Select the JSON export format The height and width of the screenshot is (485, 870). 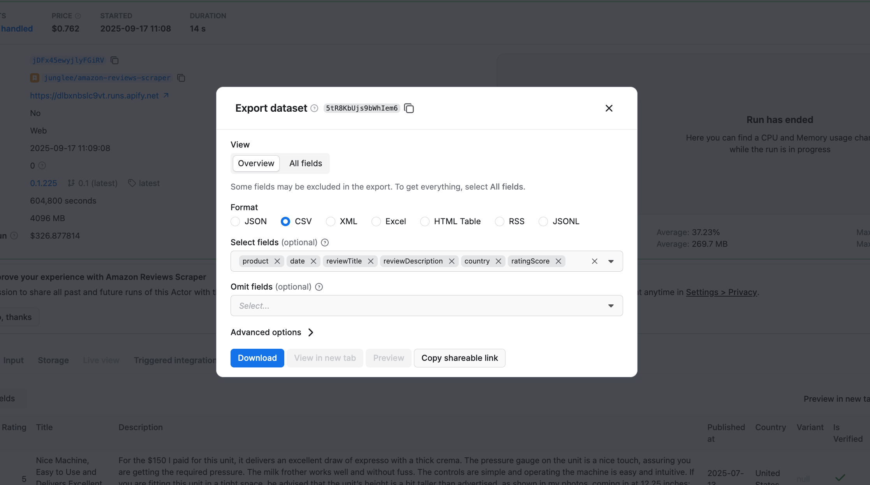pos(235,221)
